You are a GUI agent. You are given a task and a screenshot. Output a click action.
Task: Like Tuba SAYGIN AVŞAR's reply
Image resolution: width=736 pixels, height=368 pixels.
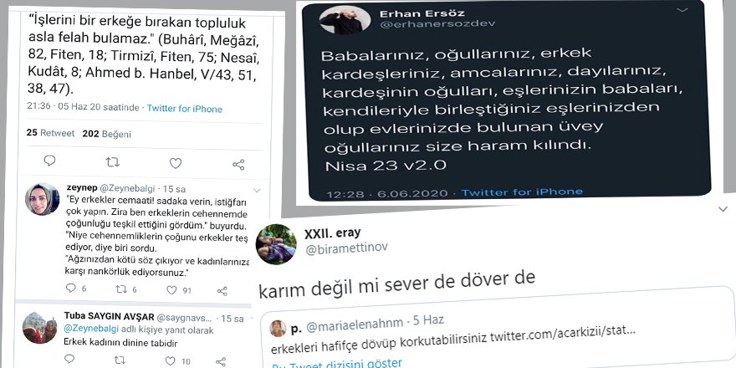[x=170, y=361]
